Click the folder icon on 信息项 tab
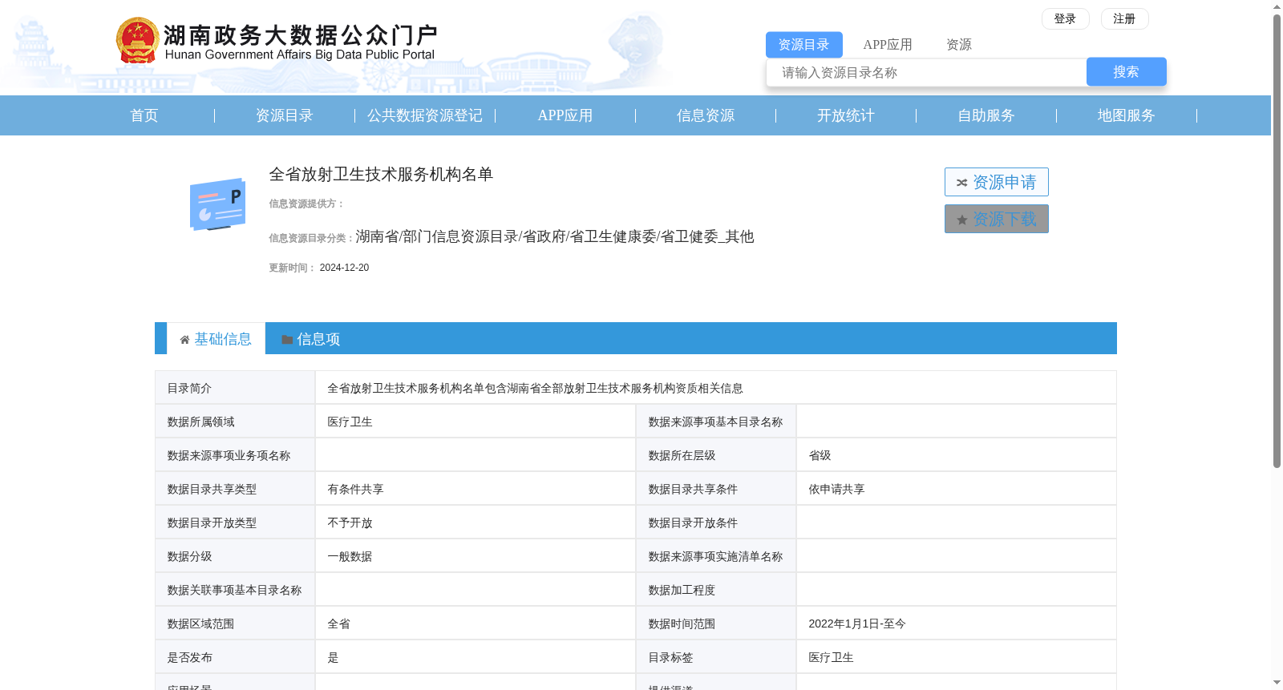The width and height of the screenshot is (1283, 690). (x=287, y=340)
